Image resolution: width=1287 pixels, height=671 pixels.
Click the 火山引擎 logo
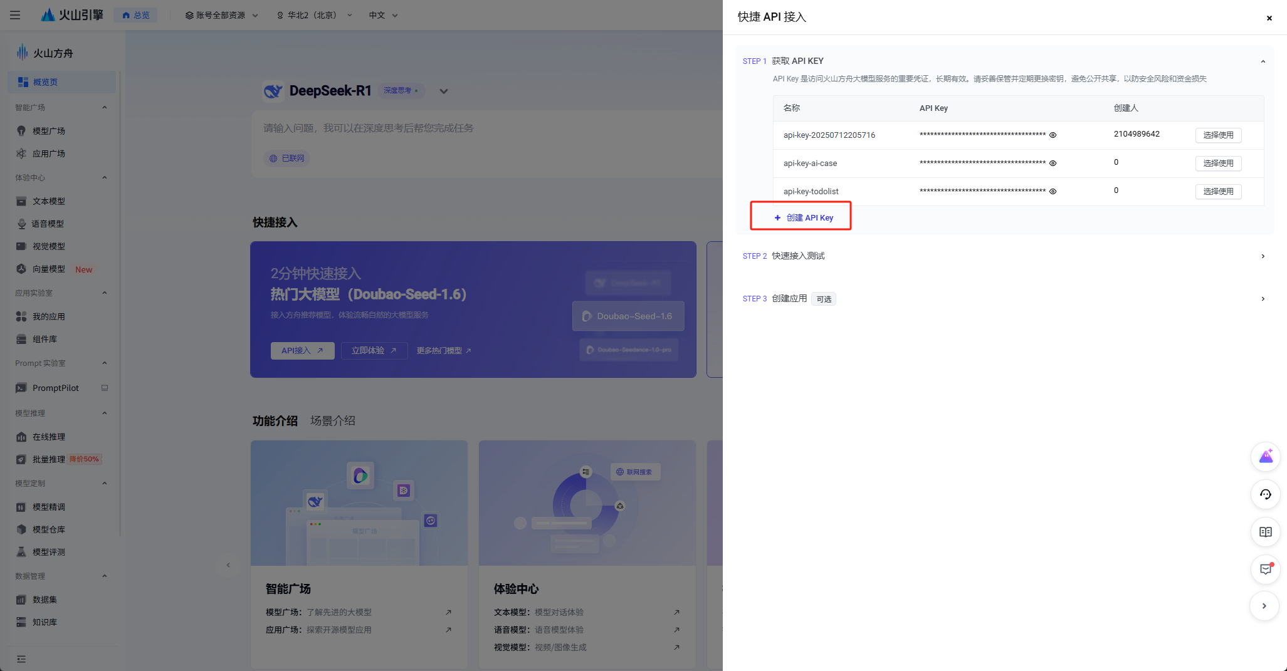[x=72, y=15]
